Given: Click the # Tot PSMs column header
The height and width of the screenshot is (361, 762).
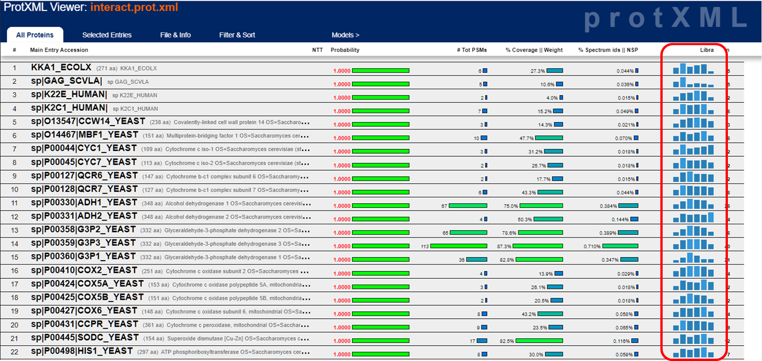Looking at the screenshot, I should [x=472, y=50].
